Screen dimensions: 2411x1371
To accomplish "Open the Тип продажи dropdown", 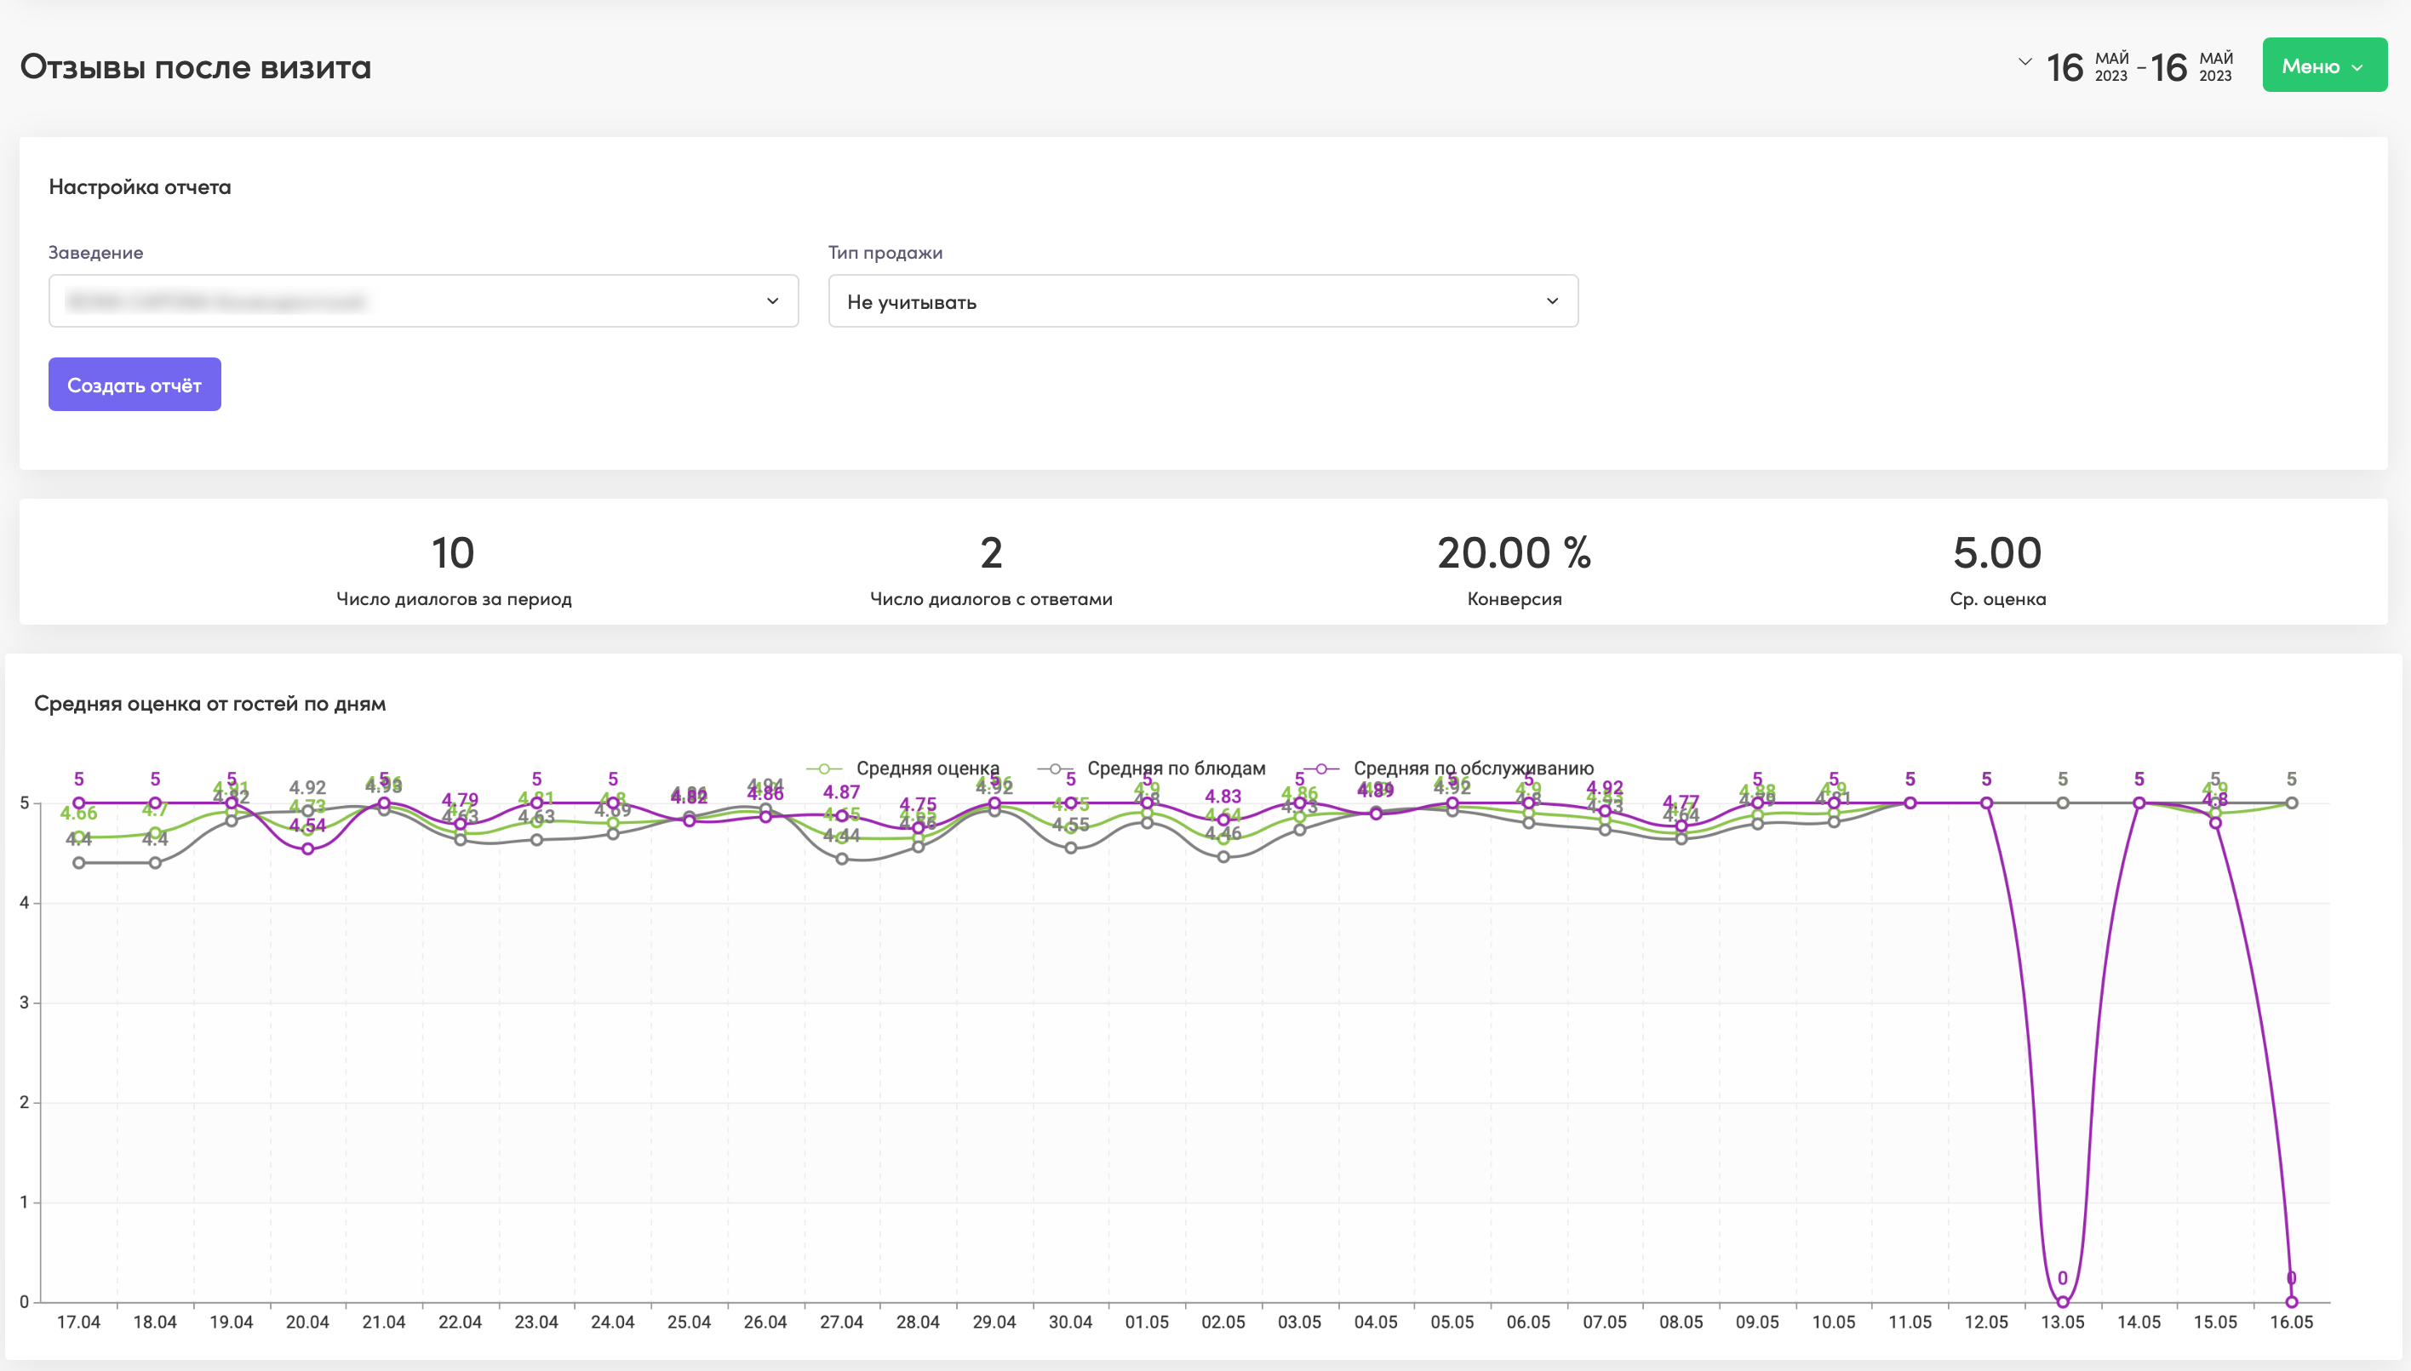I will [1203, 301].
